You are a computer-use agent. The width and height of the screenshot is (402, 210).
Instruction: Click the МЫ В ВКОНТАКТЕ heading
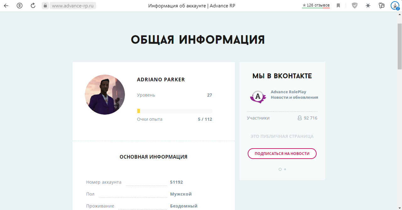tap(282, 76)
